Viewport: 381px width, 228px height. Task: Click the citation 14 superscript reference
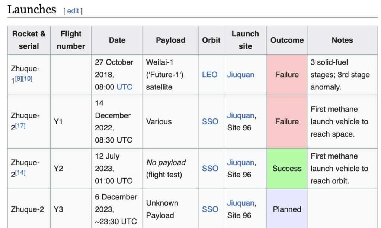tap(20, 172)
